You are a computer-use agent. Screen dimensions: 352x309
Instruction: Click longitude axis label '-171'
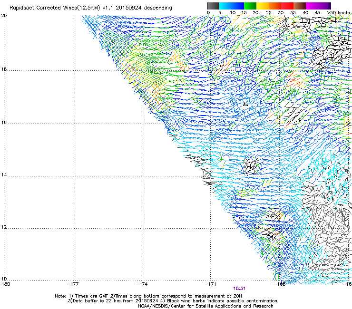210,284
